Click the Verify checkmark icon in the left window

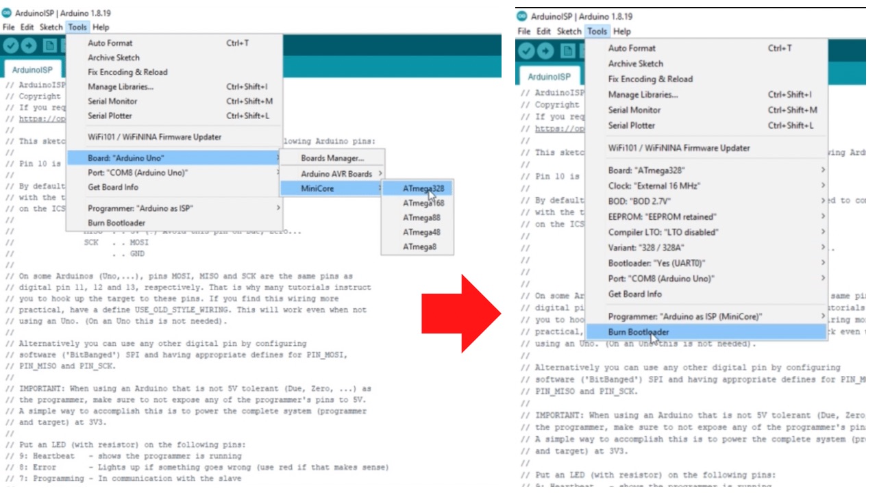10,46
